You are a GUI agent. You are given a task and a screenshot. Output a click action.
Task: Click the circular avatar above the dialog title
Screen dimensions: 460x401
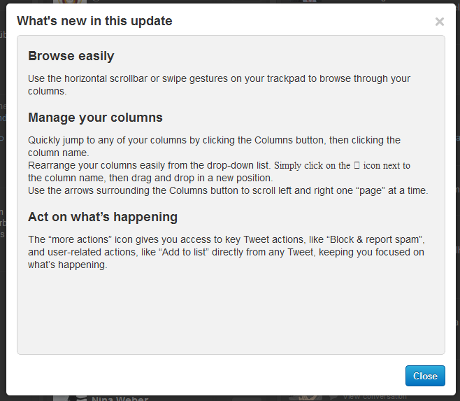70,2
